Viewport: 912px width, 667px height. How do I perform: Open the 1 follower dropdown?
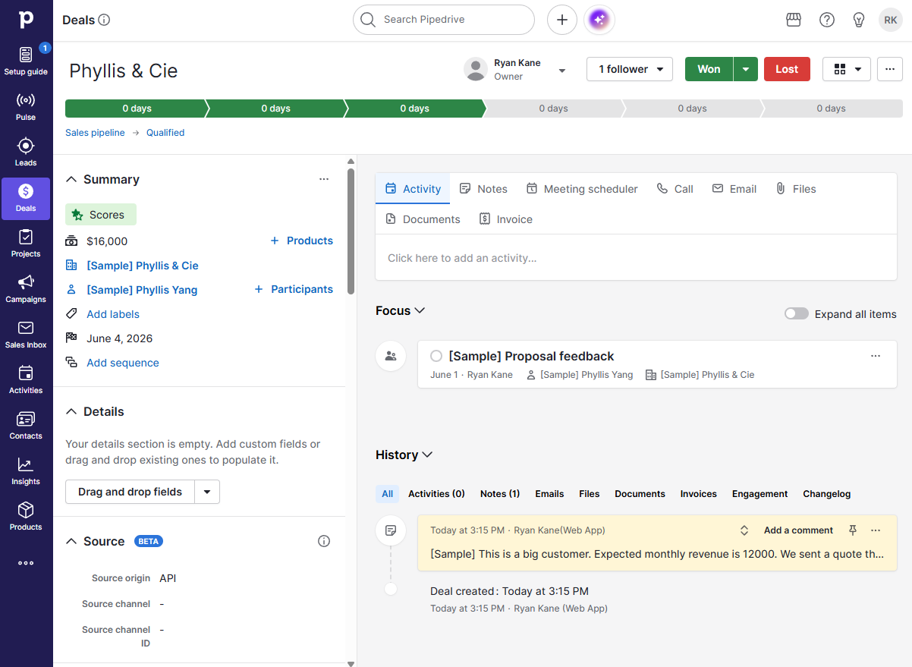click(630, 69)
